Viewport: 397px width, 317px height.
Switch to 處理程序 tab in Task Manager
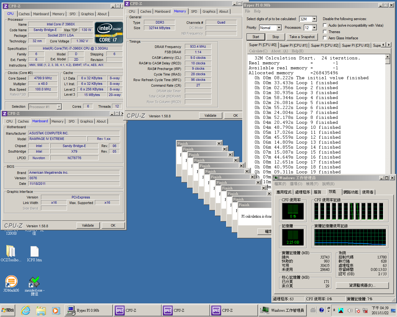[x=302, y=192]
